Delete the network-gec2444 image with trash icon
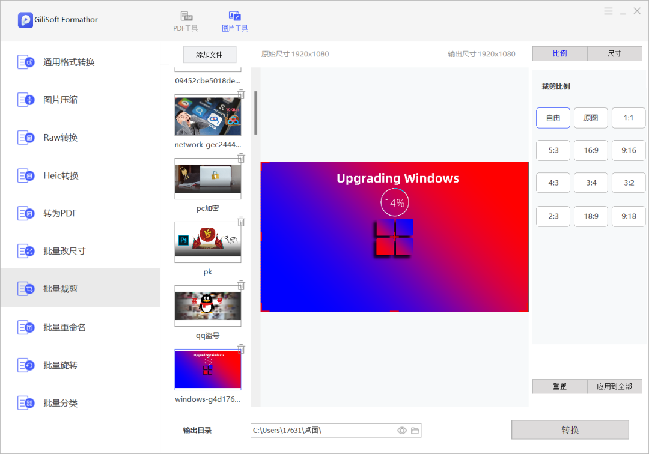Screen dimensions: 649x454 tap(242, 94)
